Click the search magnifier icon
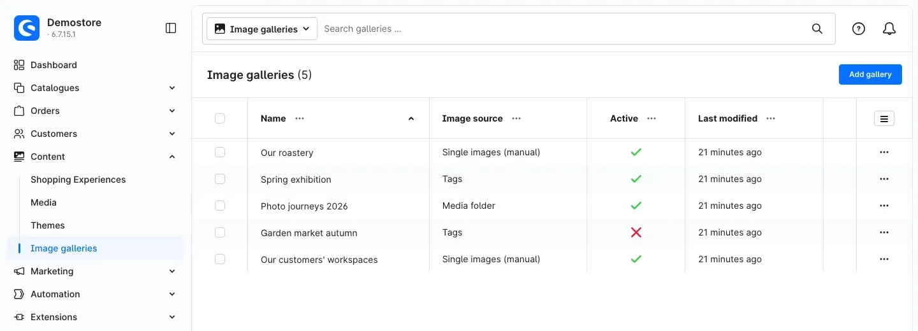The image size is (918, 331). tap(817, 29)
